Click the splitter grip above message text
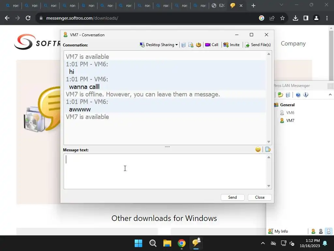Screen dimensions: 334x251 point(167,147)
